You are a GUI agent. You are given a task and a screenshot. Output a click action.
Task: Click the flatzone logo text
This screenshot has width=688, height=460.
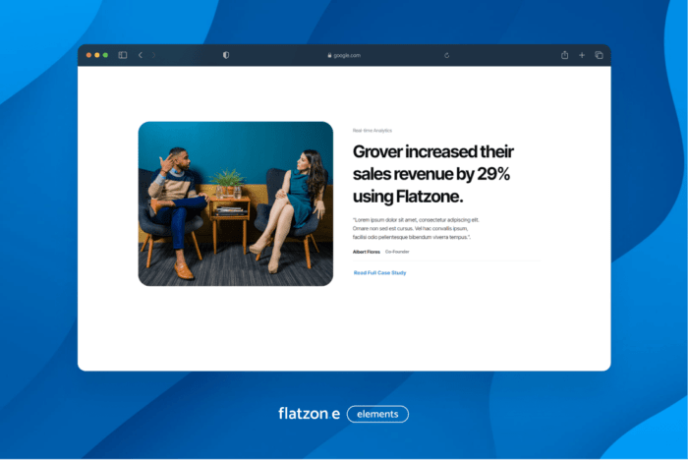(309, 414)
